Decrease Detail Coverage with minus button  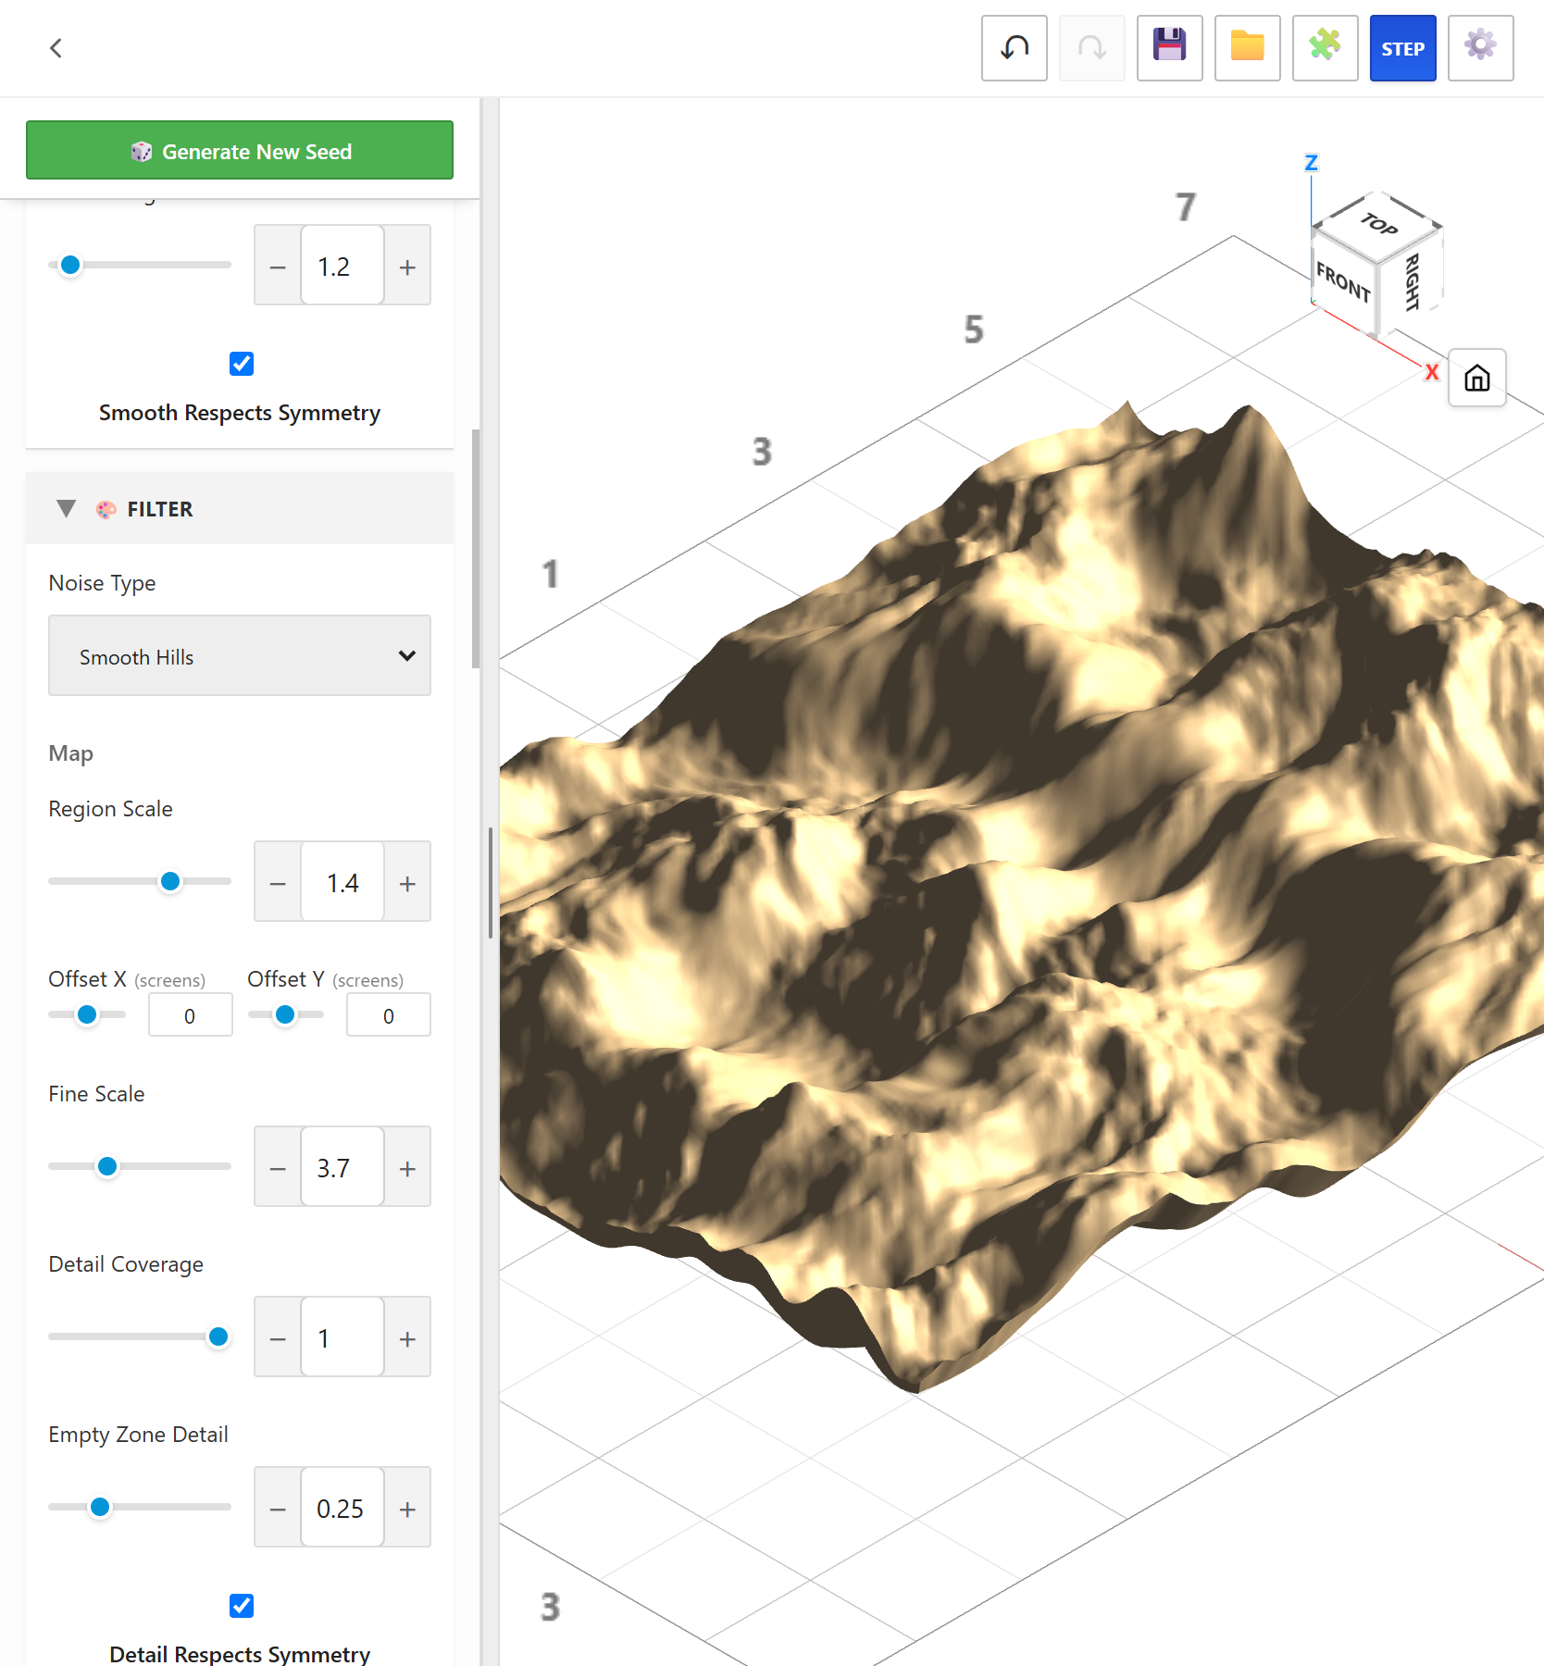(x=278, y=1337)
